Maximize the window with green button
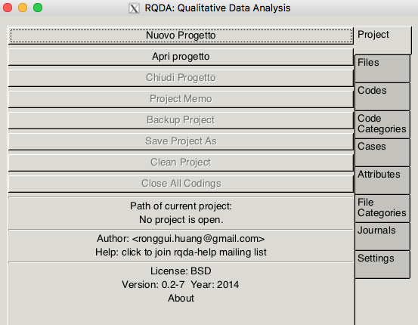 pos(38,8)
